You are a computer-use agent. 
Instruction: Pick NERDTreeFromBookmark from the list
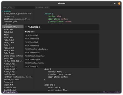[61, 49]
